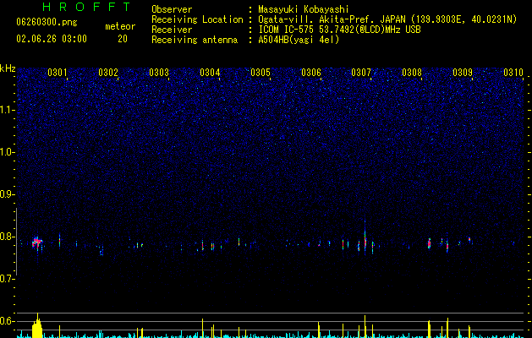532x338 pixels.
Task: Click the Receiving Location line text
Action: coord(387,19)
